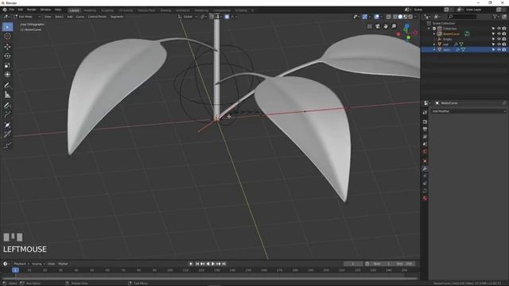The image size is (509, 286).
Task: Open the World properties tab
Action: (425, 152)
